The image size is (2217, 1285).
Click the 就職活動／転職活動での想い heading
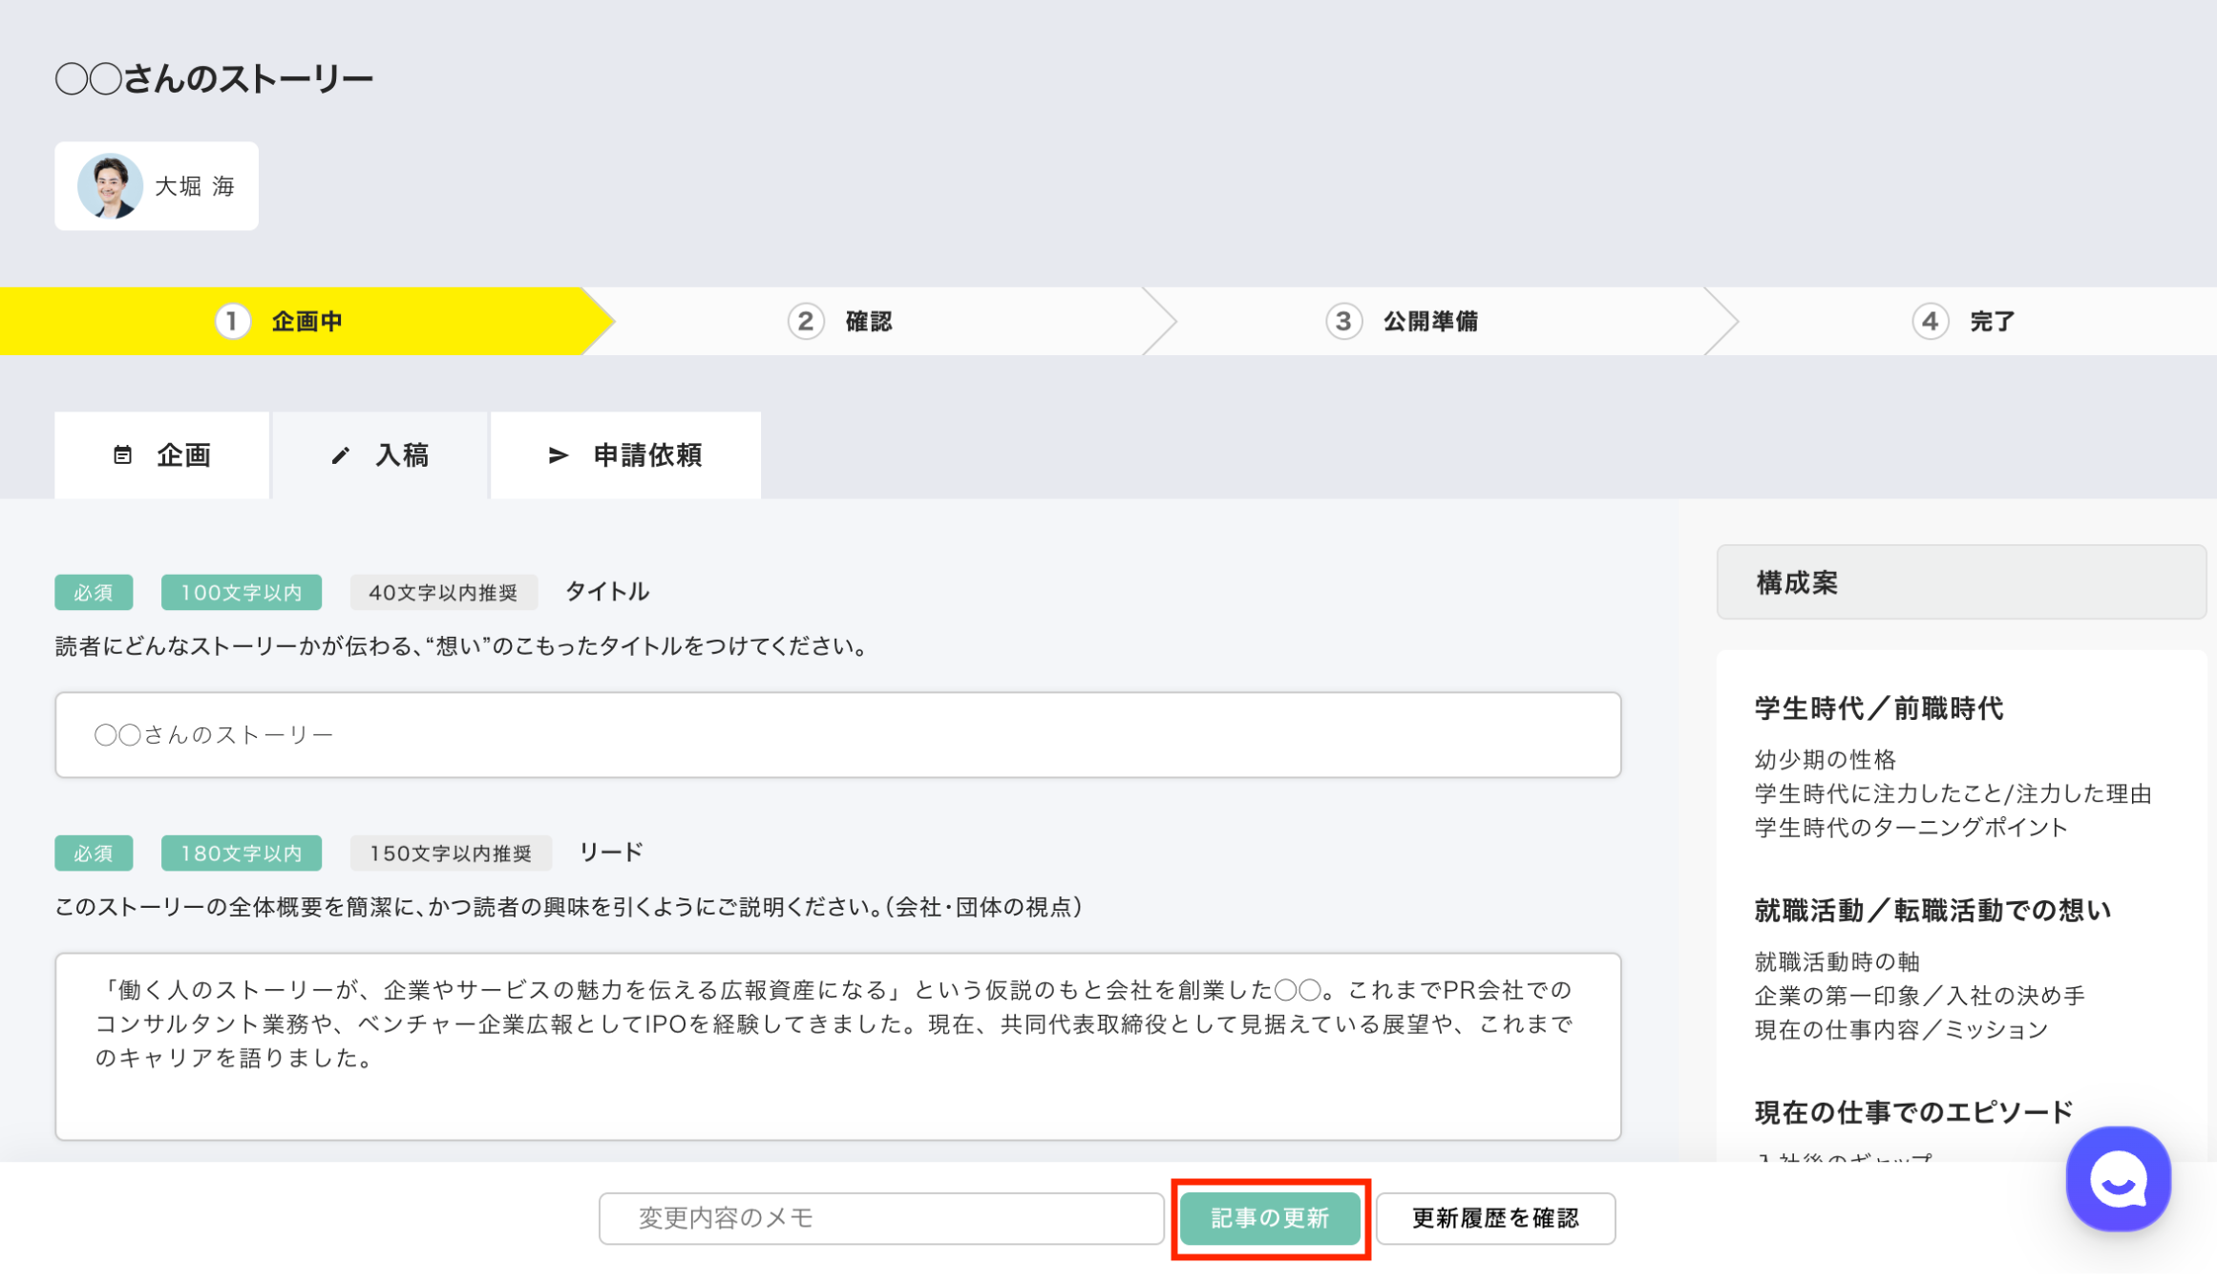(x=1932, y=911)
